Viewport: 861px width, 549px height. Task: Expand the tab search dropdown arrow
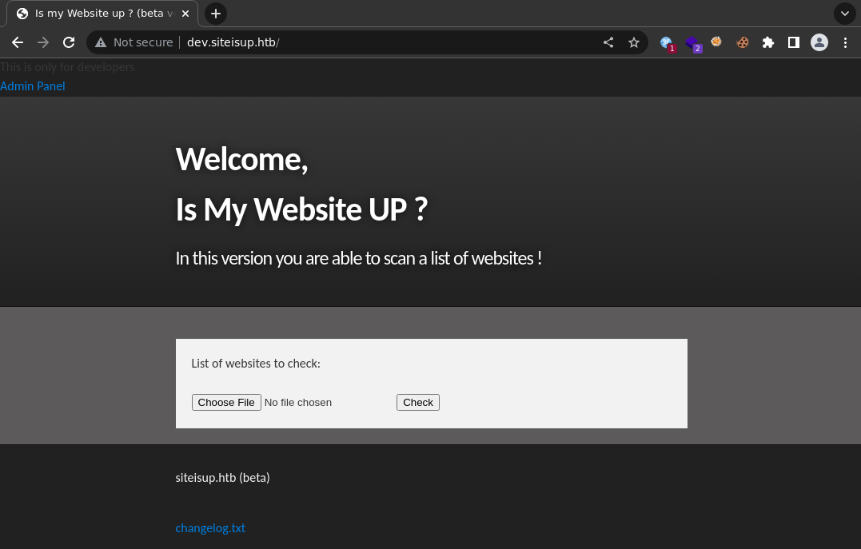click(844, 14)
